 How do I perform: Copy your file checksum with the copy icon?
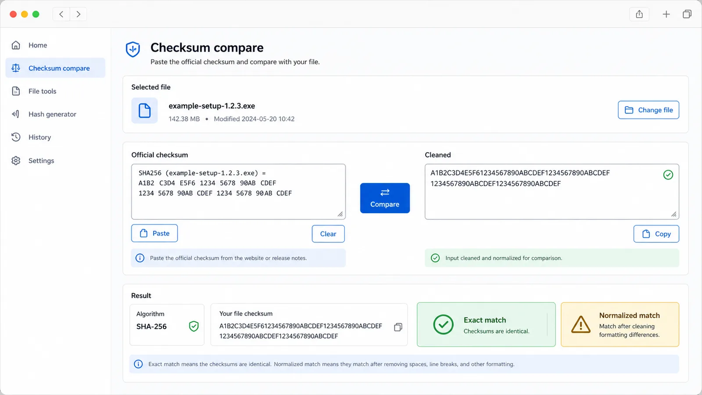coord(398,327)
